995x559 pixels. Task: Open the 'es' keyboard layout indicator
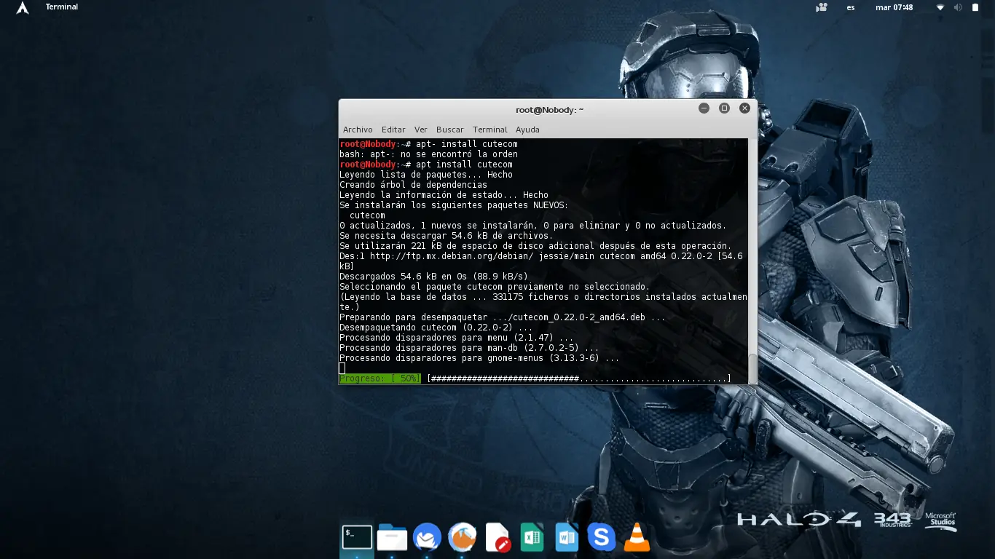tap(851, 7)
